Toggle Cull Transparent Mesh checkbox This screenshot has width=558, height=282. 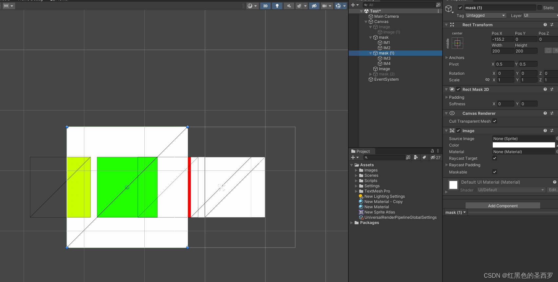click(495, 121)
